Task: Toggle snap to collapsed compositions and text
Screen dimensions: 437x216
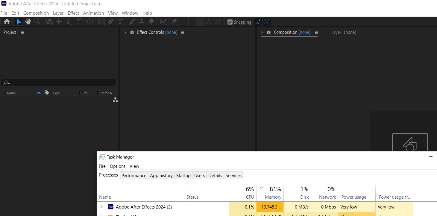Action: (x=267, y=22)
